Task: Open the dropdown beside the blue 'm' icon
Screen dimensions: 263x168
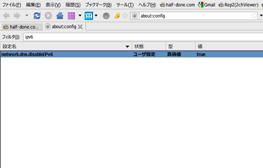Action: (96, 16)
